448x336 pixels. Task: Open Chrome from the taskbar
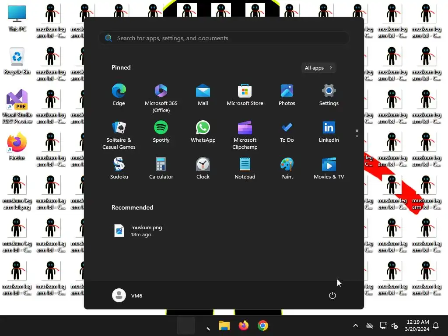[x=263, y=325]
